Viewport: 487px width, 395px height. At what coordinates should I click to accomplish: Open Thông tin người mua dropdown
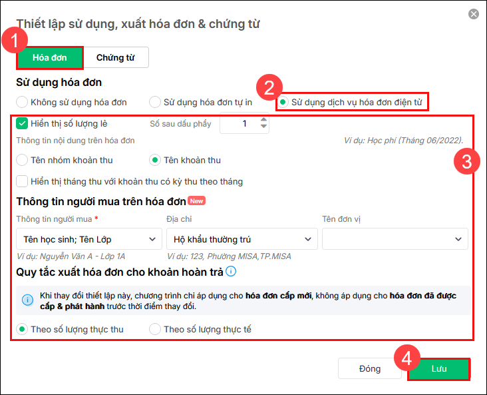click(x=88, y=239)
